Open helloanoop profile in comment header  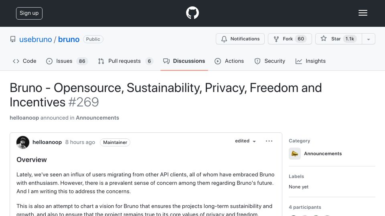[x=47, y=142]
